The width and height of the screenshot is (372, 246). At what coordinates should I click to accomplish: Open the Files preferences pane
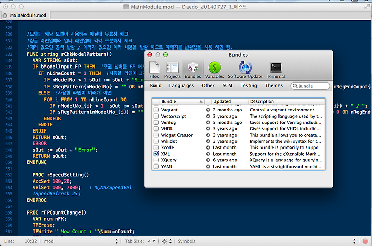pos(154,70)
